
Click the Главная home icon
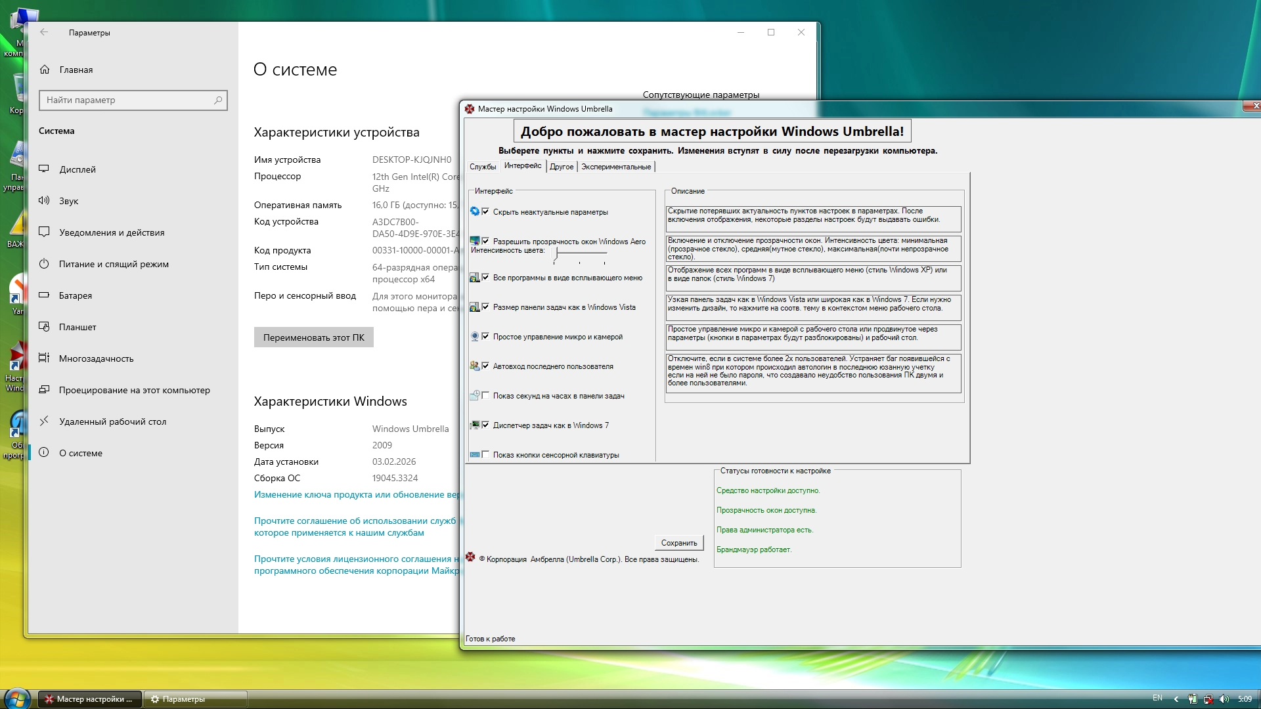point(45,70)
